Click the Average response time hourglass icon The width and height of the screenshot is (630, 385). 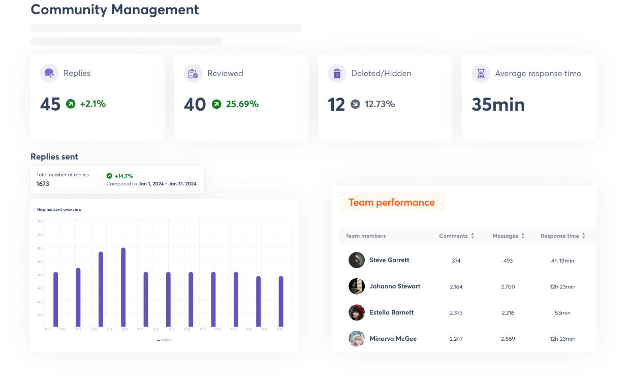point(481,74)
